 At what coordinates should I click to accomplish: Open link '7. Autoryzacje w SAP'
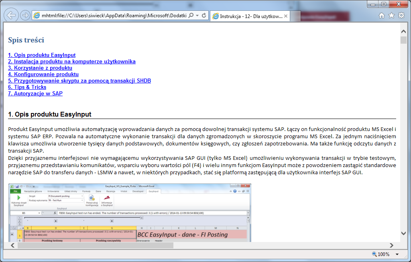click(x=35, y=93)
